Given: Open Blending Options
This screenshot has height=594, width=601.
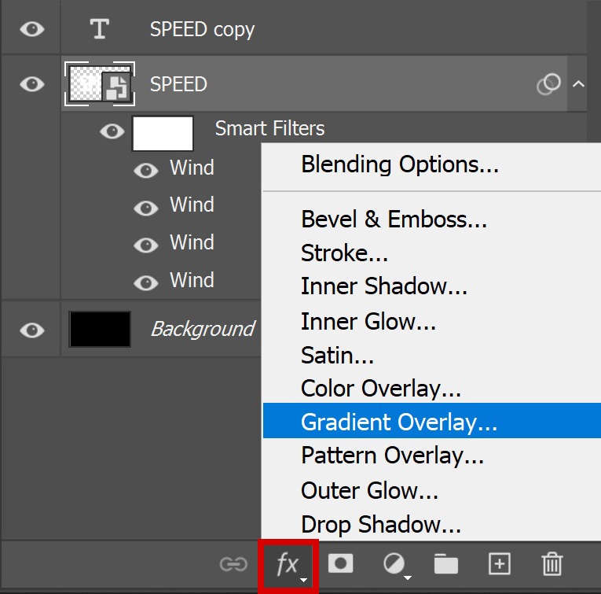Looking at the screenshot, I should click(431, 165).
